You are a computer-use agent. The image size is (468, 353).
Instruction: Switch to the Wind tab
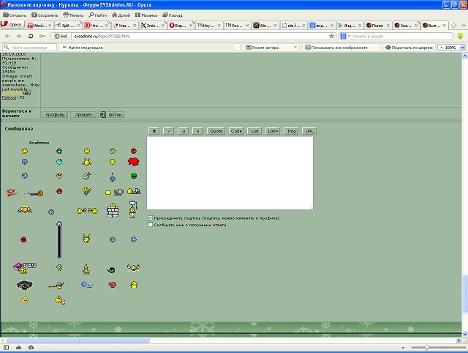point(39,26)
